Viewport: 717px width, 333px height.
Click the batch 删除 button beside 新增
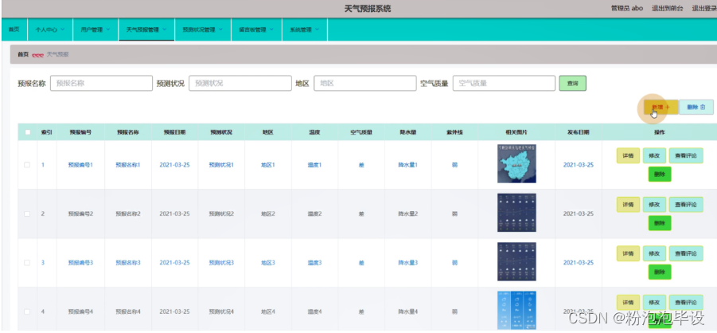click(x=696, y=108)
